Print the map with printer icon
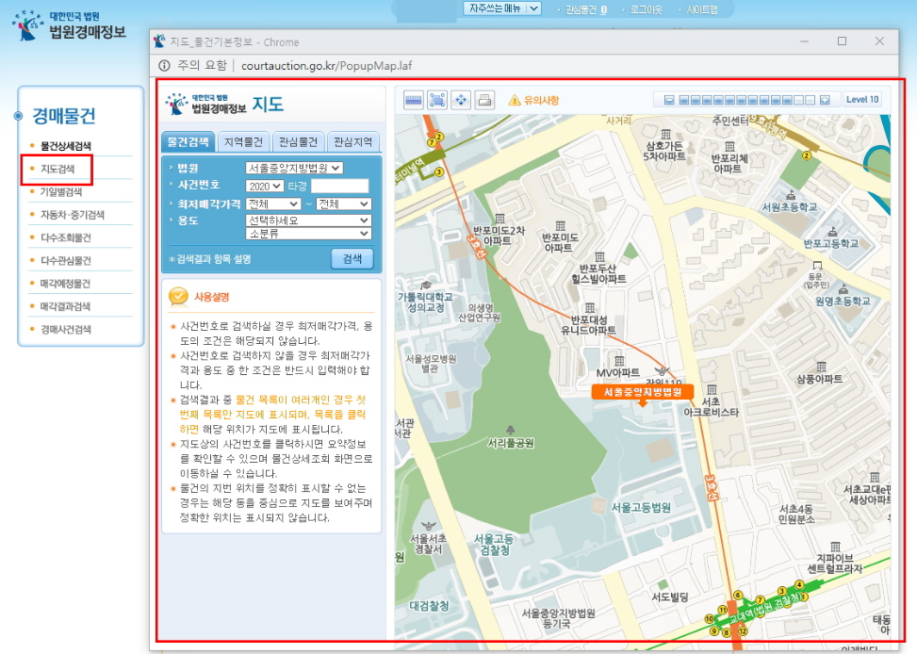Screen dimensions: 917x654 [x=484, y=100]
